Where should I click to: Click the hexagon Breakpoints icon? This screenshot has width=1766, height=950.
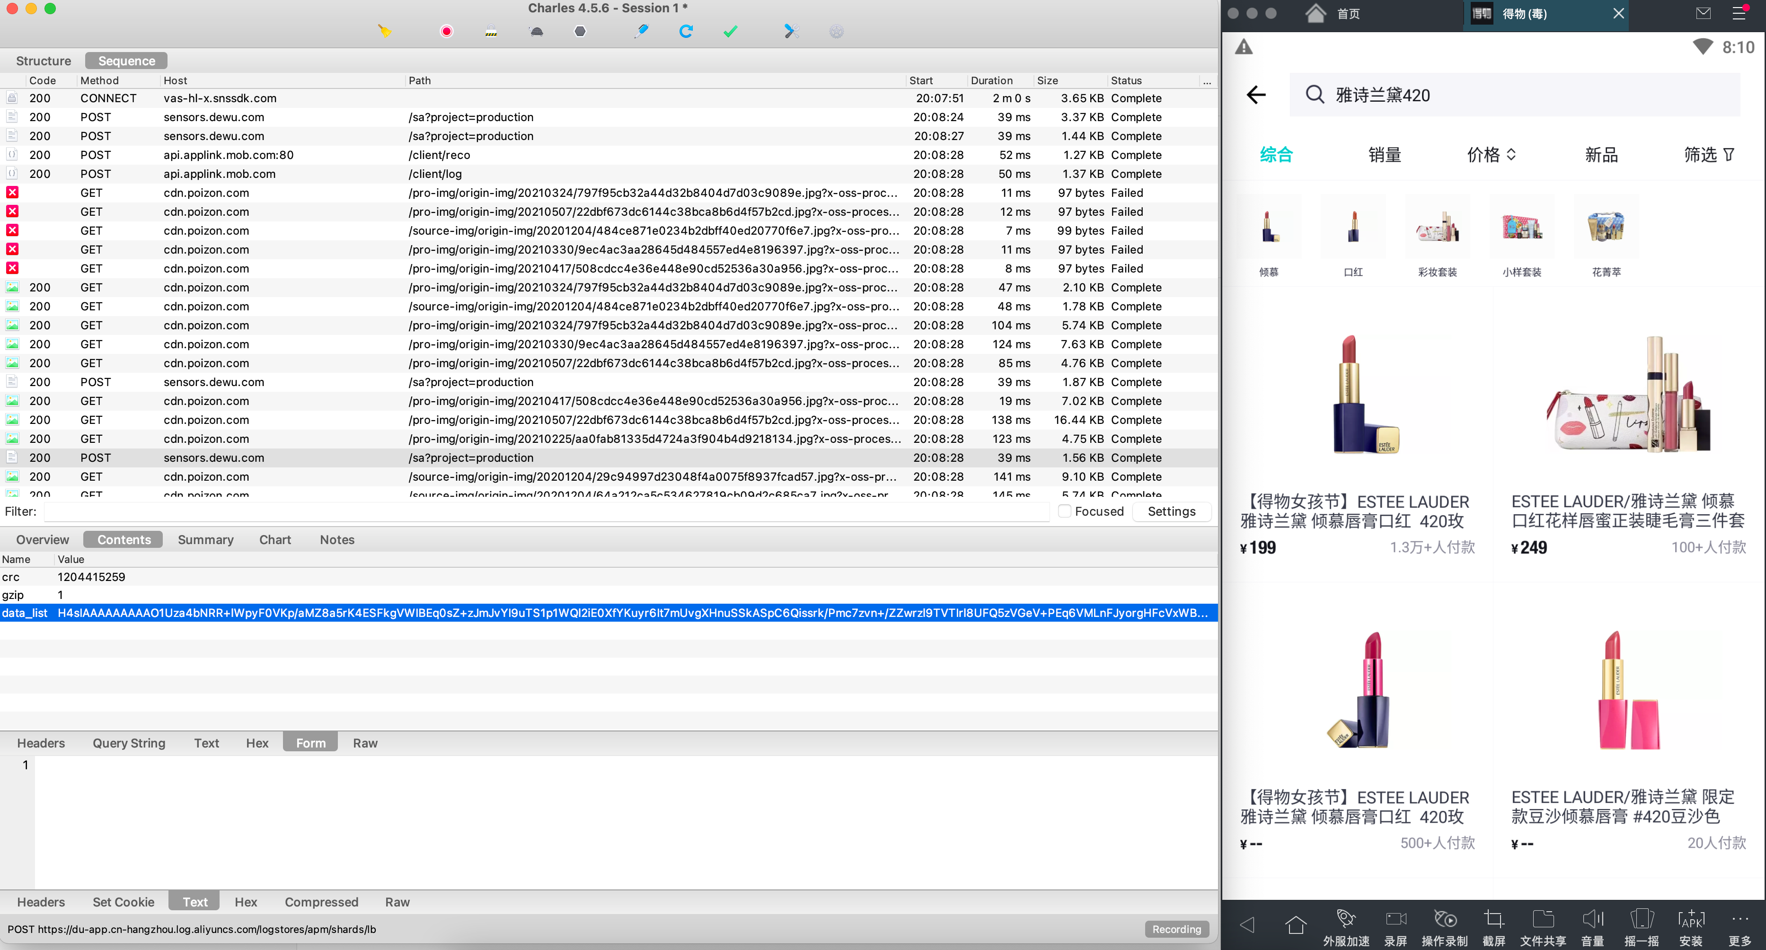580,31
